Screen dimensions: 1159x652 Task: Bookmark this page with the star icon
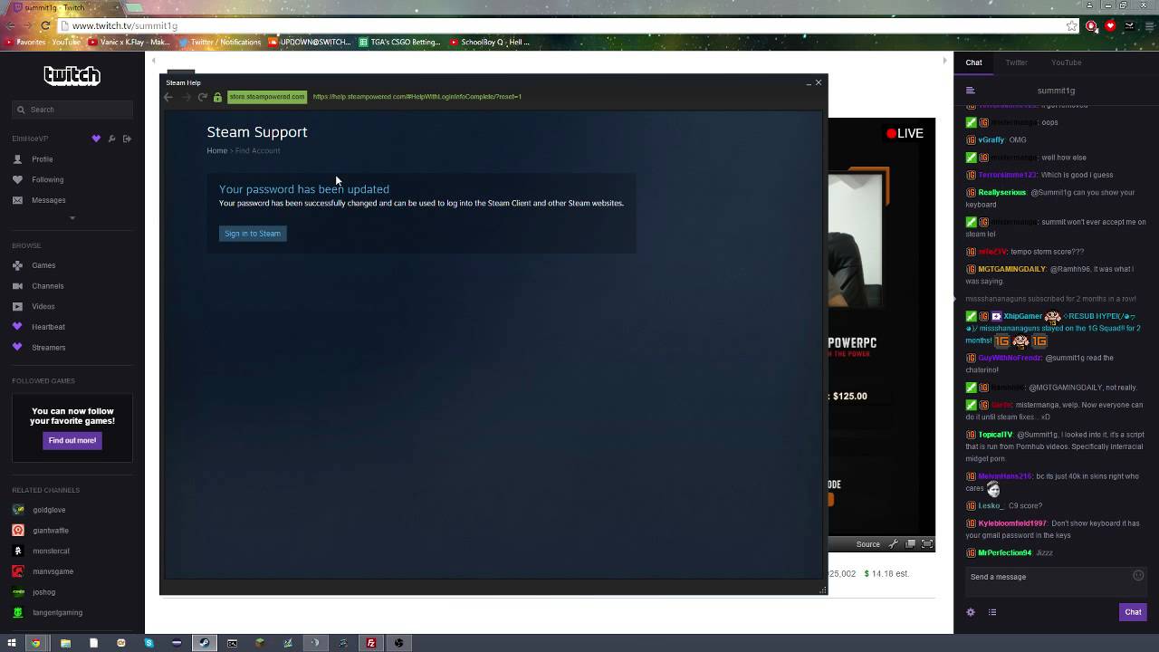point(1072,26)
